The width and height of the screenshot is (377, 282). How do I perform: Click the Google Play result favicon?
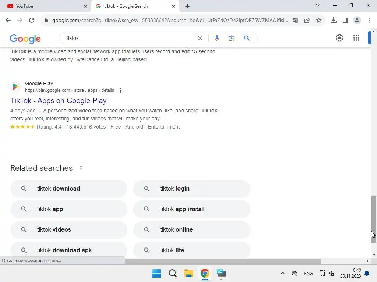(15, 87)
